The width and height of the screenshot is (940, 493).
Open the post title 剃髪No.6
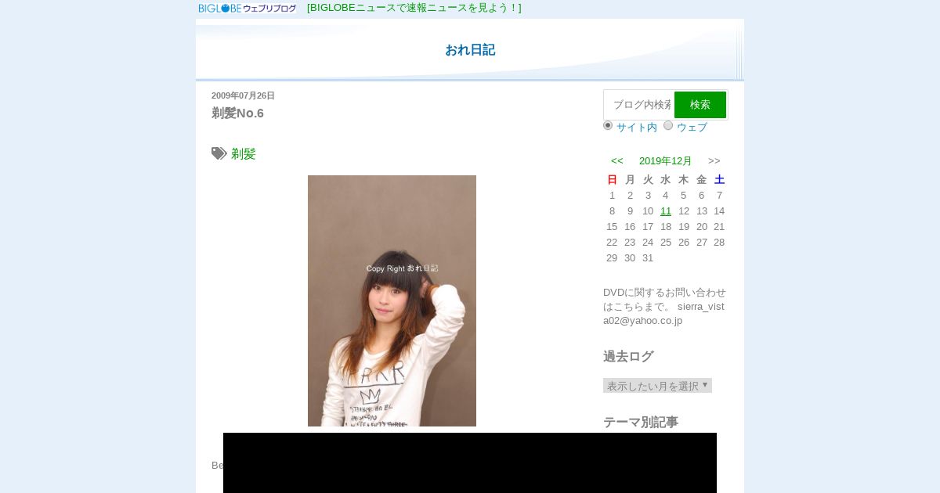tap(237, 113)
